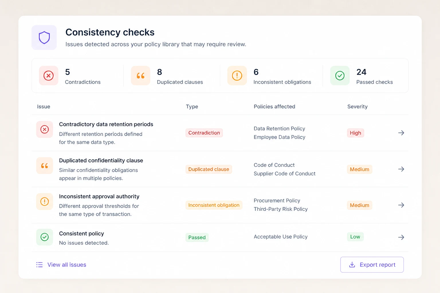
Task: Click the exclamation Inconsistent obligations summary icon
Action: pyautogui.click(x=237, y=76)
